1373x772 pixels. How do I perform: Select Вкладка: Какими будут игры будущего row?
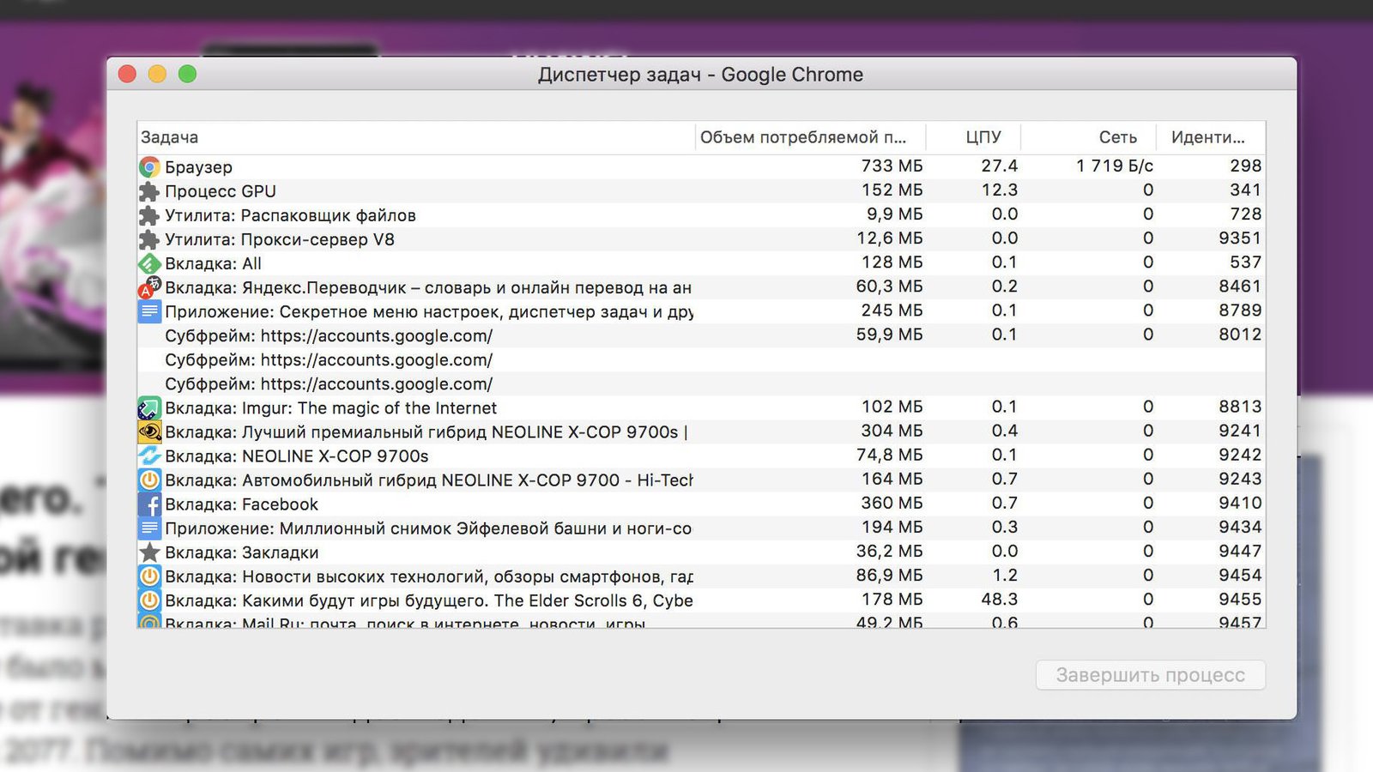click(701, 600)
